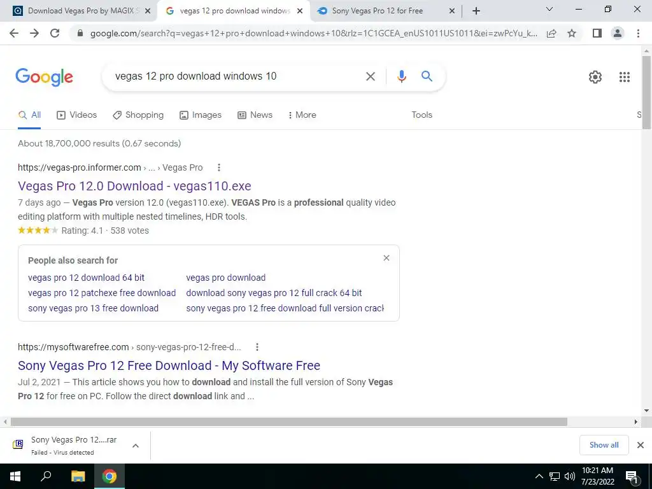Expand More search filters
Viewport: 652px width, 489px height.
click(302, 115)
